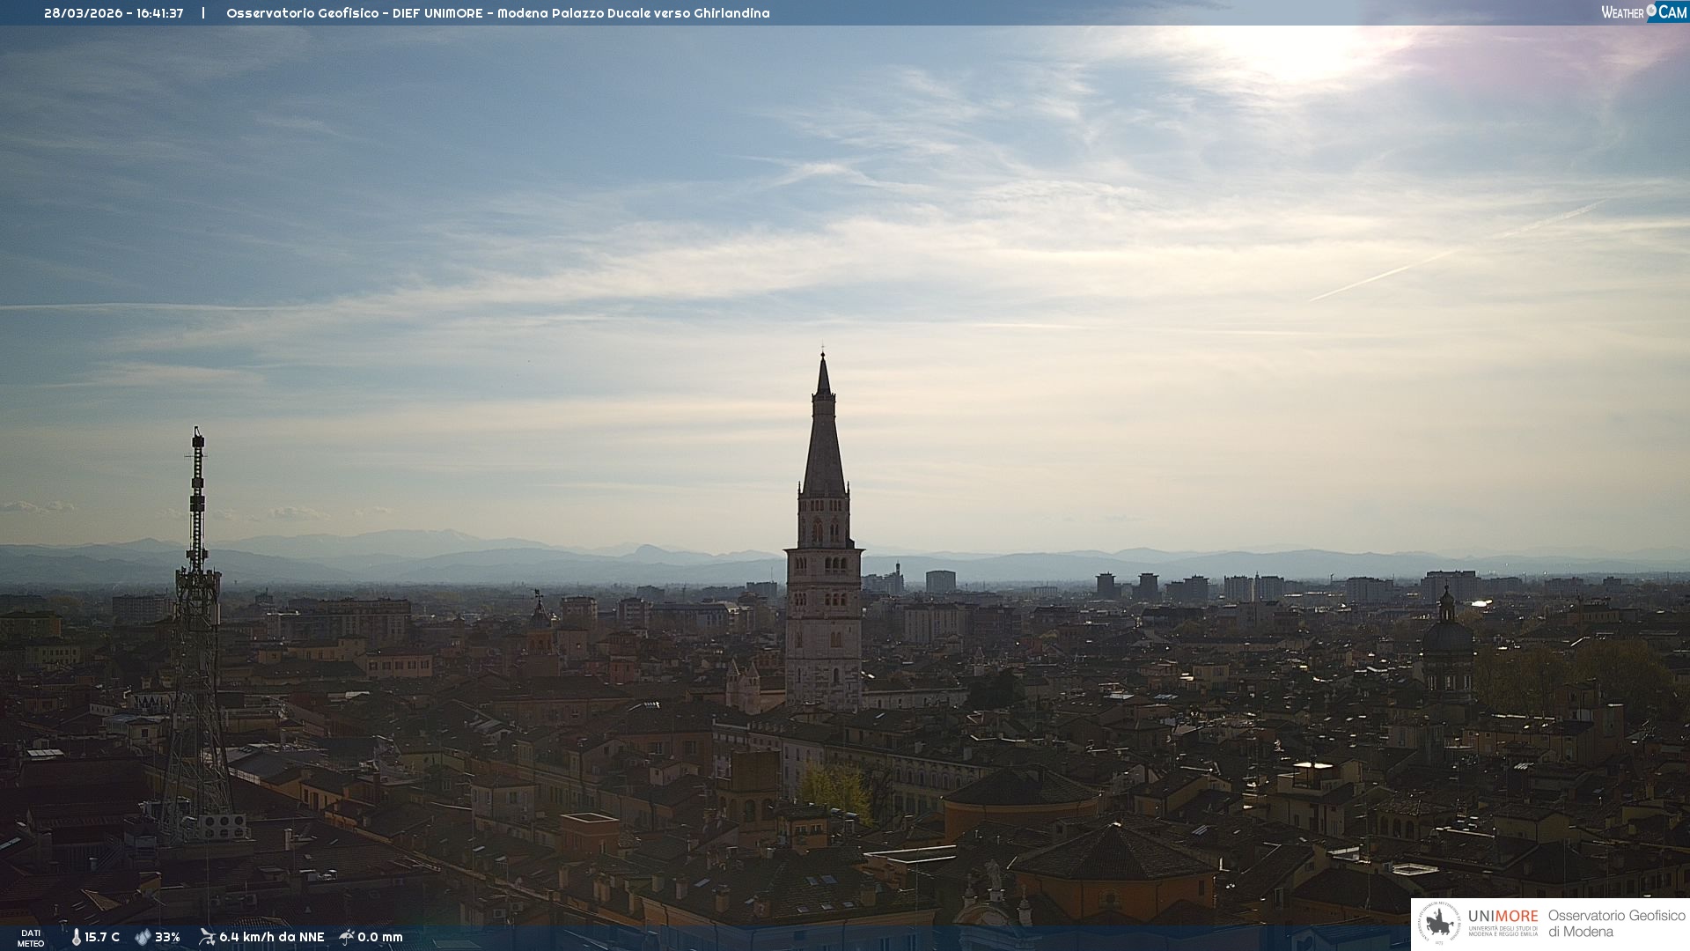
Task: Click the UNIMORE university seal icon
Action: (x=1439, y=923)
